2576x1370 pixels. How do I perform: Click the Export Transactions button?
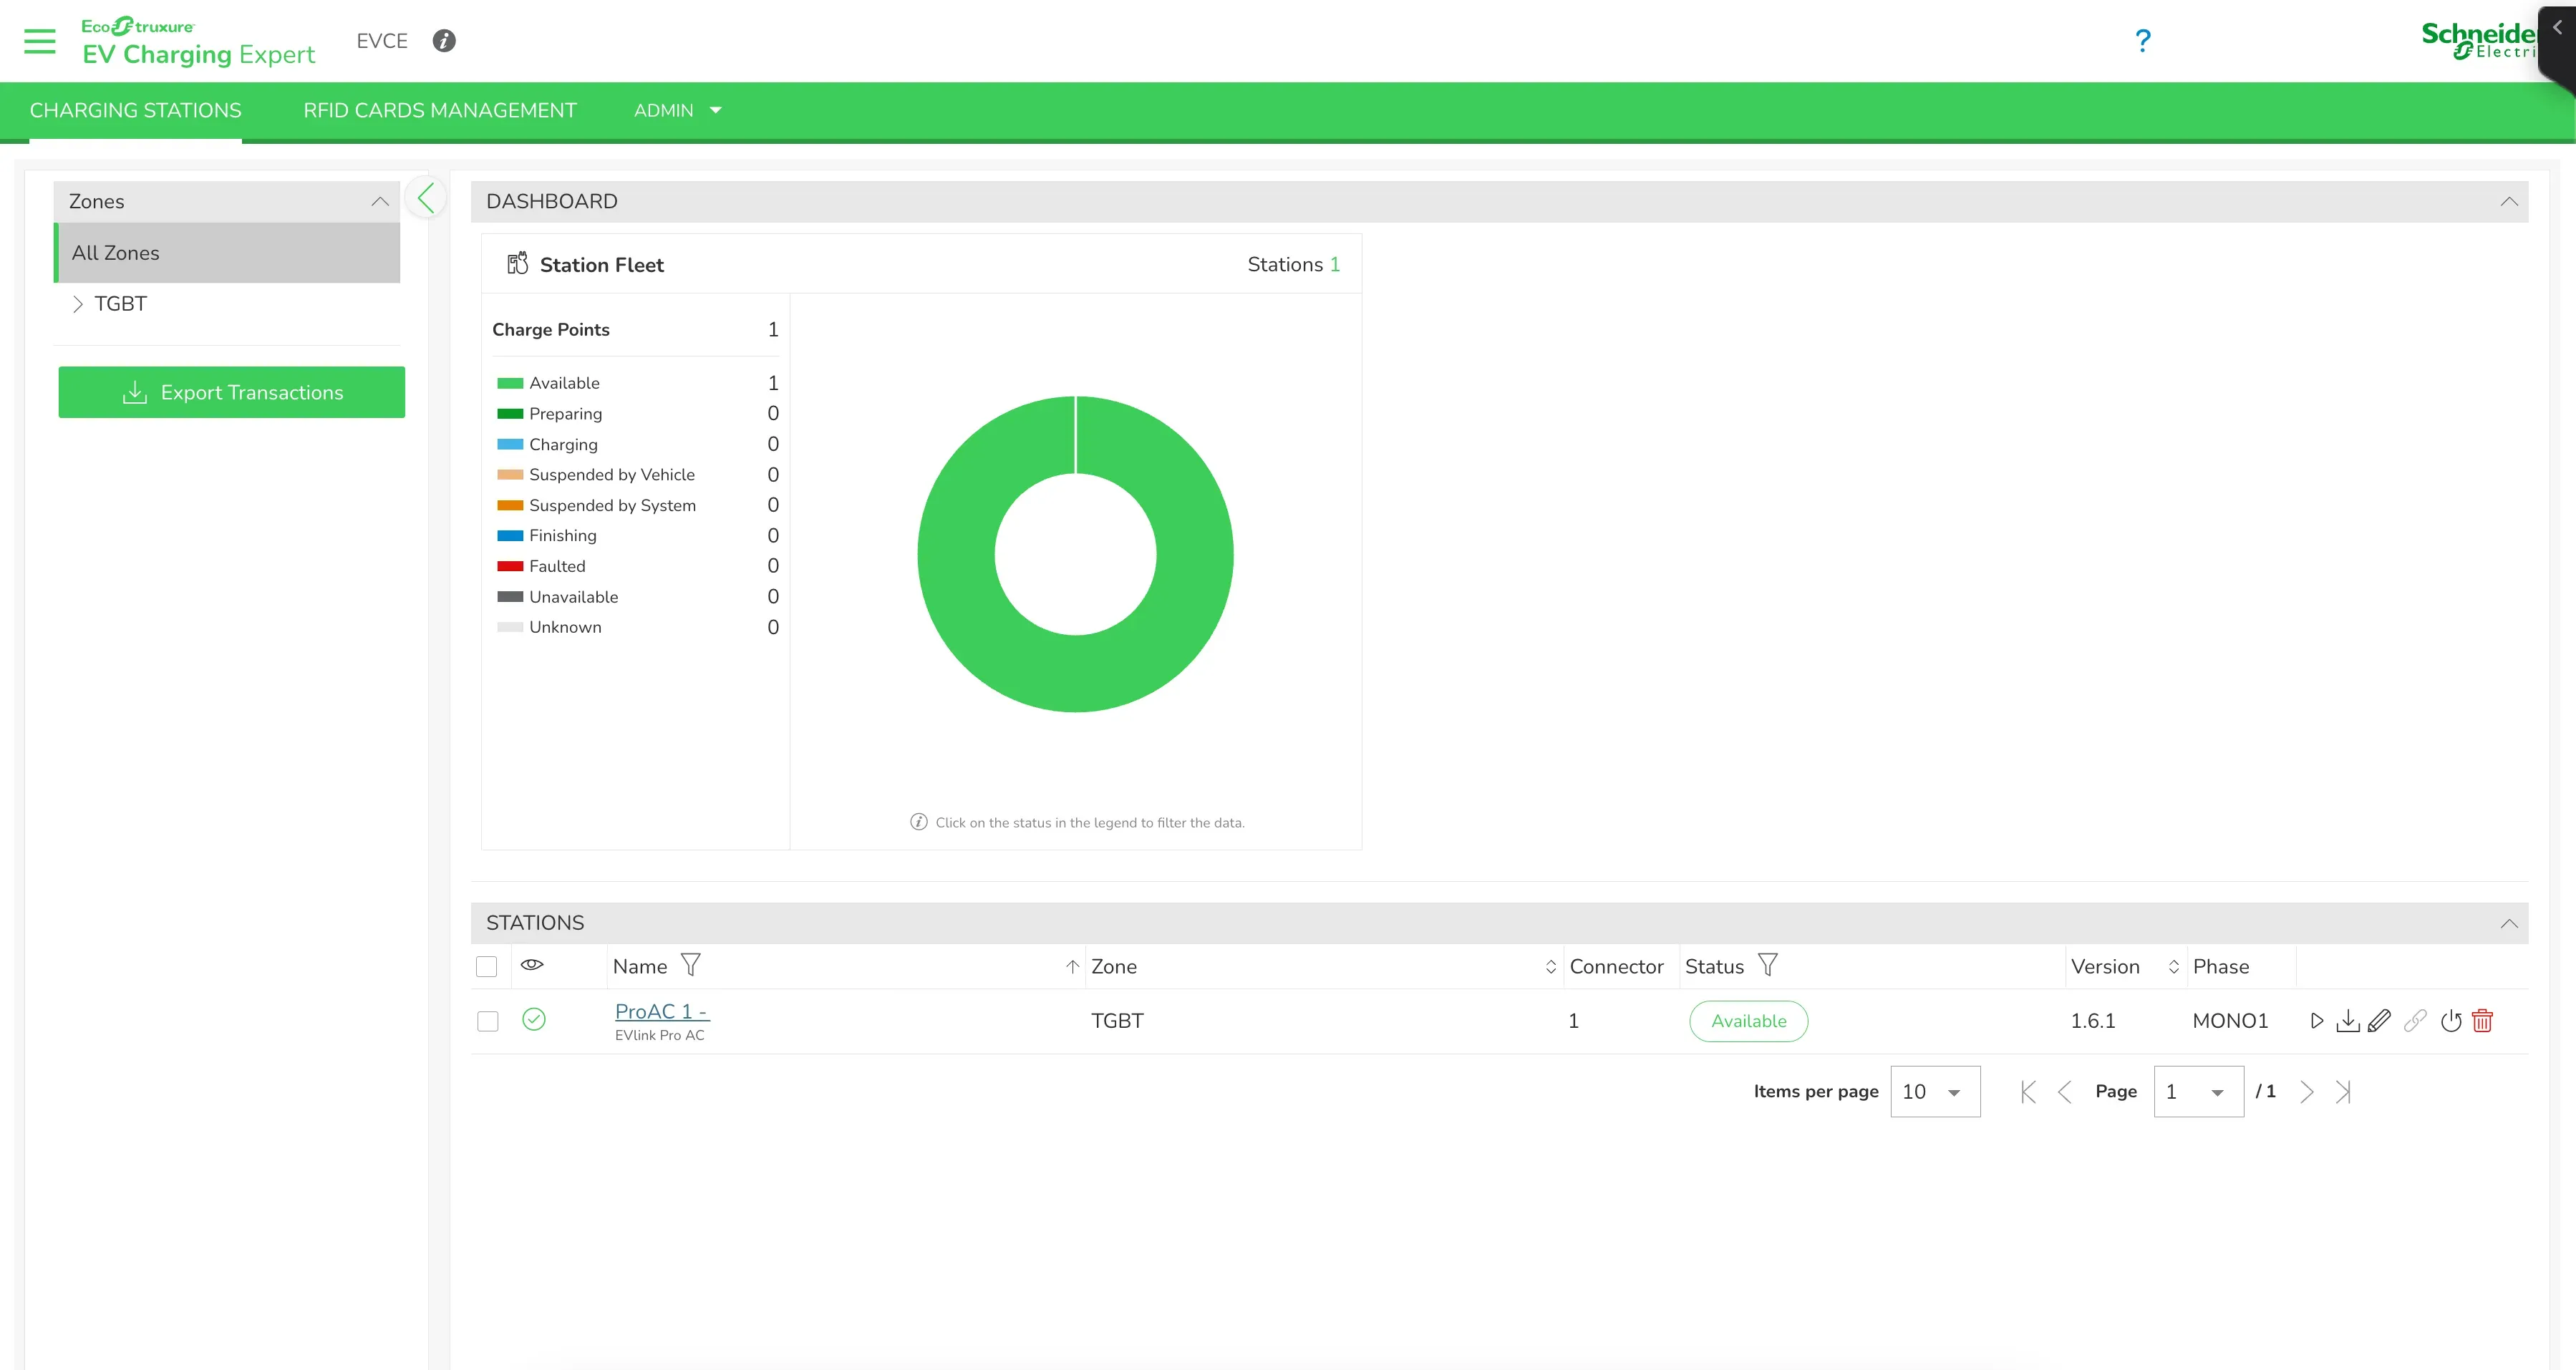[x=232, y=392]
